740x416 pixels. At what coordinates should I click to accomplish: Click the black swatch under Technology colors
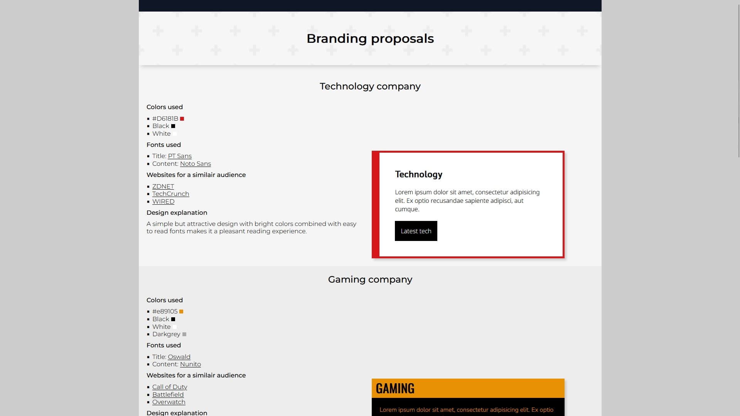click(x=173, y=126)
